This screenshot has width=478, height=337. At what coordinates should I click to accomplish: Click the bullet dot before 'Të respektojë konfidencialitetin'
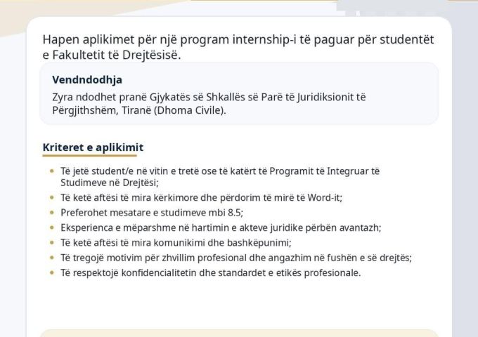coord(52,272)
